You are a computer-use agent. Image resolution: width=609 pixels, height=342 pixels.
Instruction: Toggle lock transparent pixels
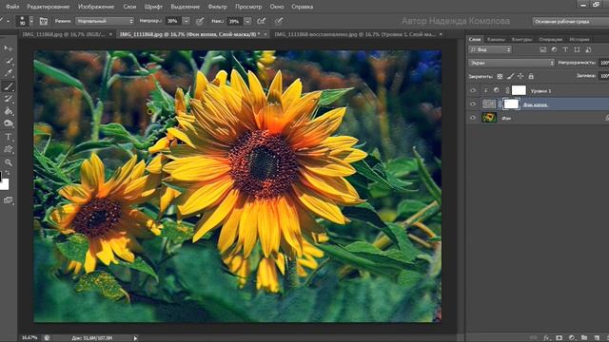tap(500, 76)
